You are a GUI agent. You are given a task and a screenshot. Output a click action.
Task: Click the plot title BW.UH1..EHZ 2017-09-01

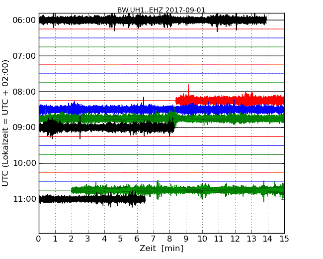click(x=161, y=10)
